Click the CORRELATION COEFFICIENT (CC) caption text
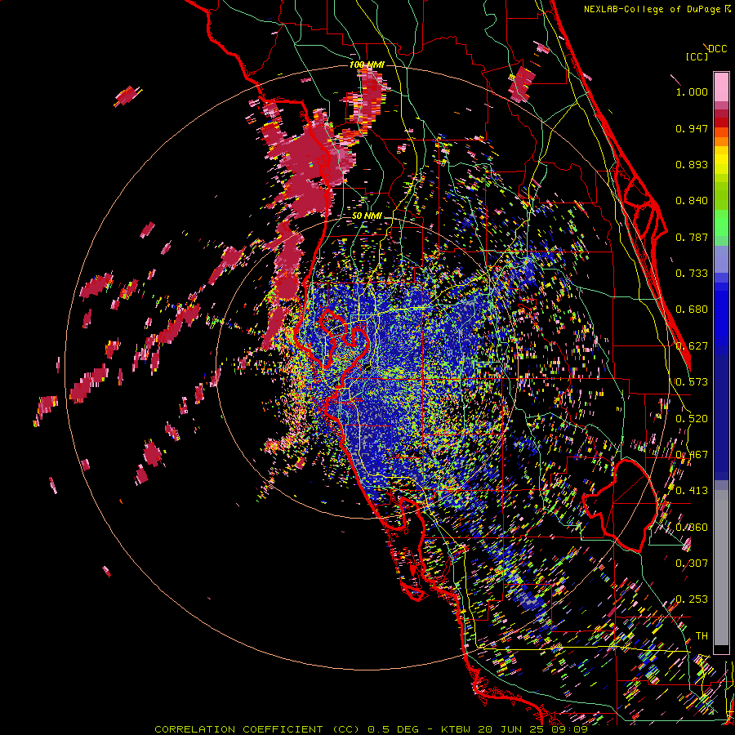 (257, 729)
